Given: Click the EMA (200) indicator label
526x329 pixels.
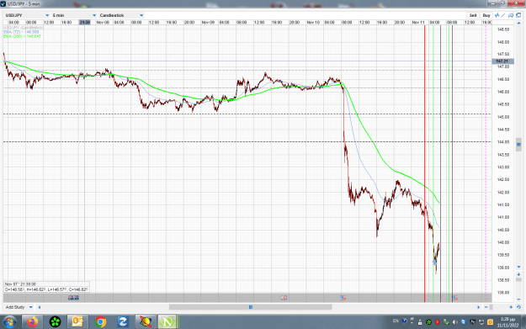Looking at the screenshot, I should [22, 36].
